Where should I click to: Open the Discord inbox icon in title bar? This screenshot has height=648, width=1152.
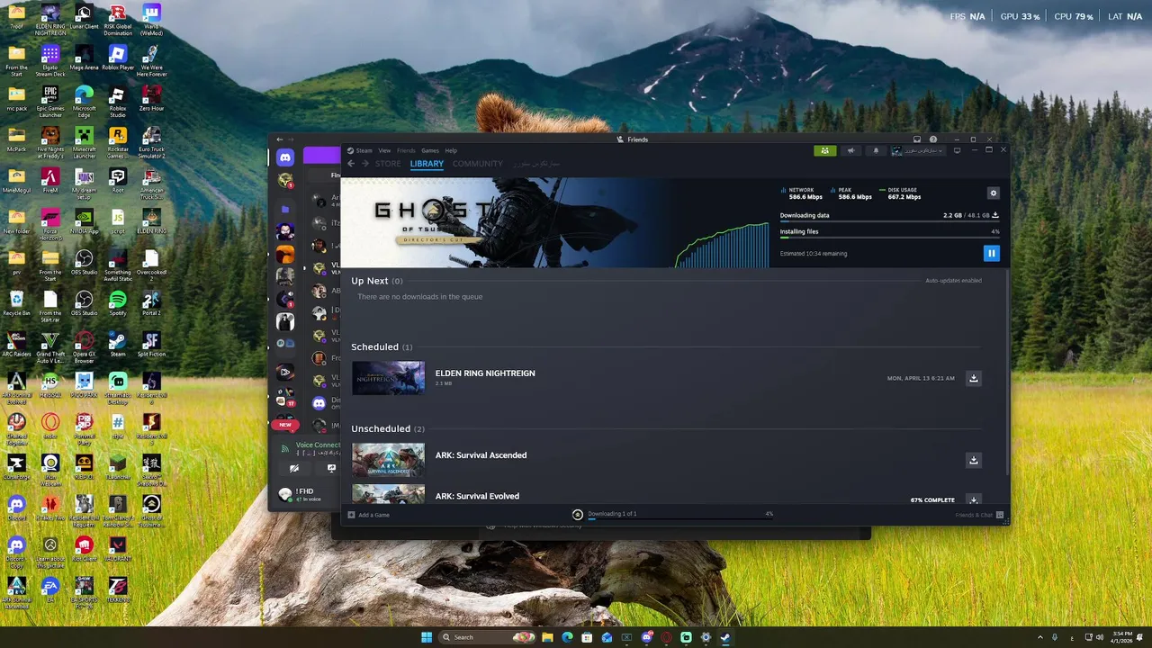click(917, 139)
